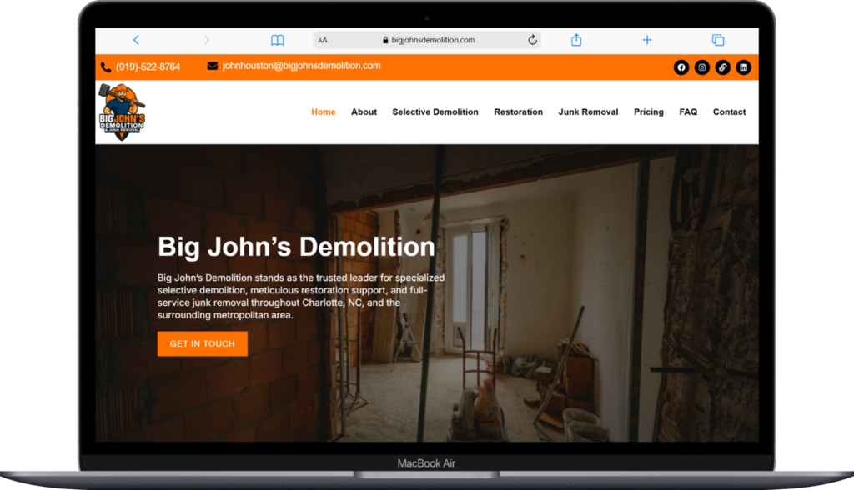Click the johnhouston@bigjohnsdemolition.com email link

(x=301, y=66)
